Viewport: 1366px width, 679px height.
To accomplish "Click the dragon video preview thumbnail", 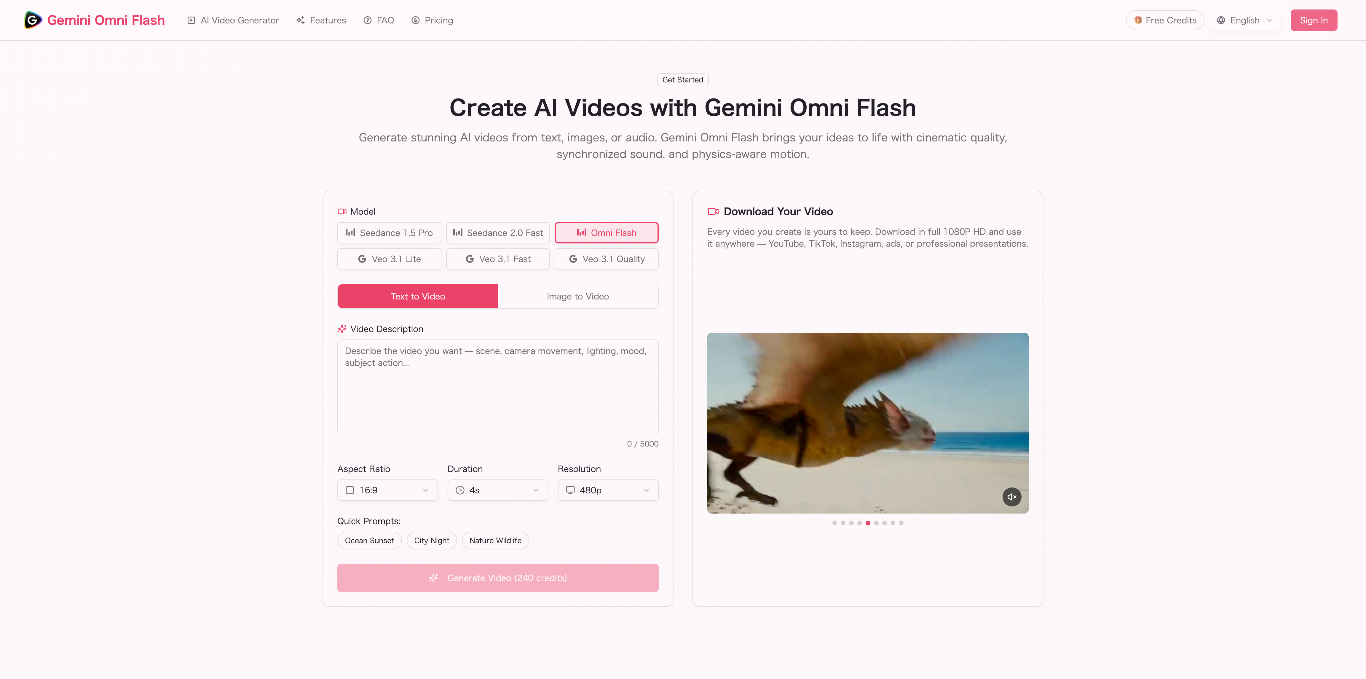I will click(868, 423).
